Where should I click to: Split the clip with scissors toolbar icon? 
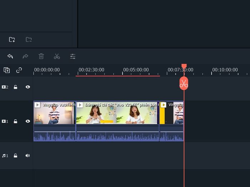coord(57,56)
